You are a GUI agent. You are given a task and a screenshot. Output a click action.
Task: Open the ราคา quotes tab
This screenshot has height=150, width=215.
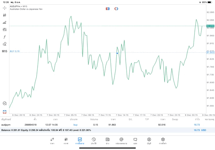point(52,141)
